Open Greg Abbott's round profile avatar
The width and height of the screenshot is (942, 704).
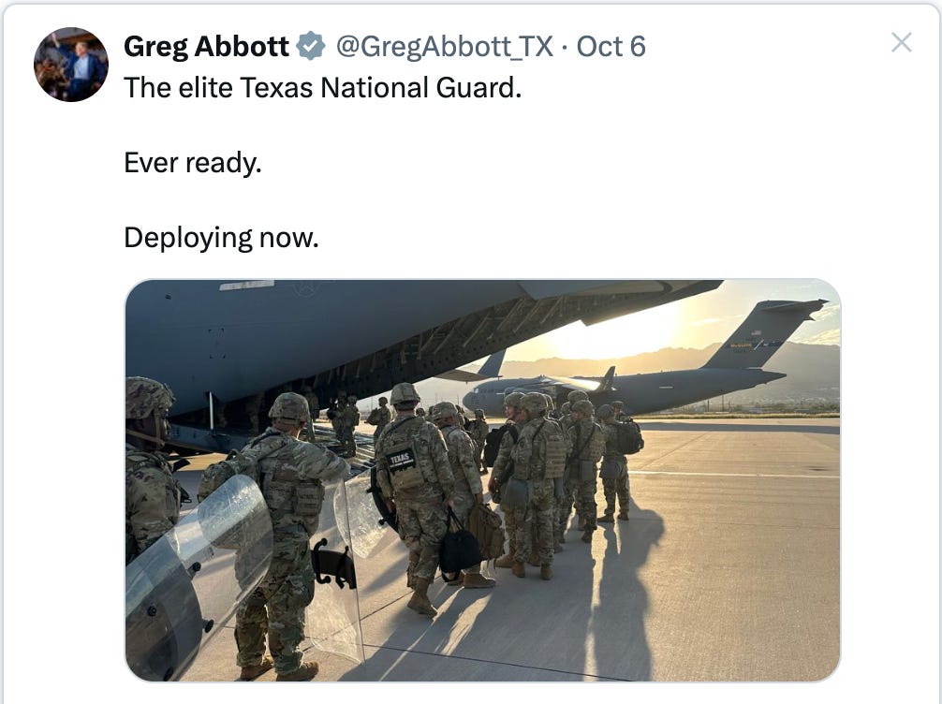tap(71, 65)
